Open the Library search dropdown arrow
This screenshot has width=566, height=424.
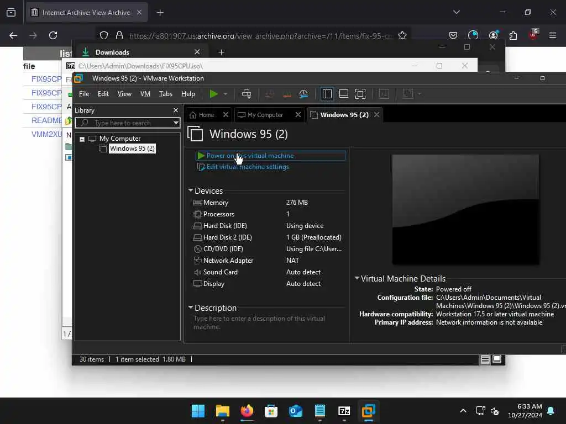tap(176, 123)
